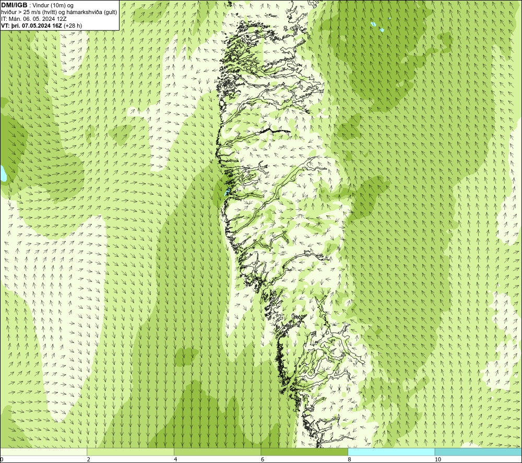Click the legend scale label '4'
522x463 pixels.
coord(175,460)
